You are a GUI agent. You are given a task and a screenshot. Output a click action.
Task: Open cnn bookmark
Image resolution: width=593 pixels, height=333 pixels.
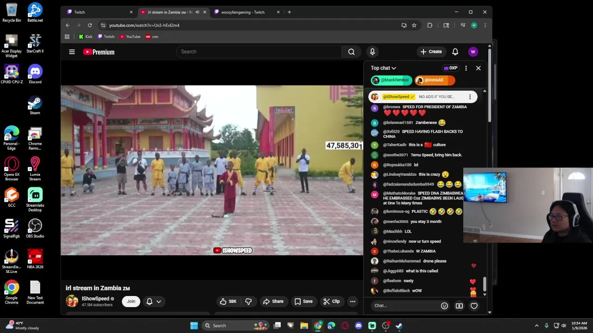[152, 37]
